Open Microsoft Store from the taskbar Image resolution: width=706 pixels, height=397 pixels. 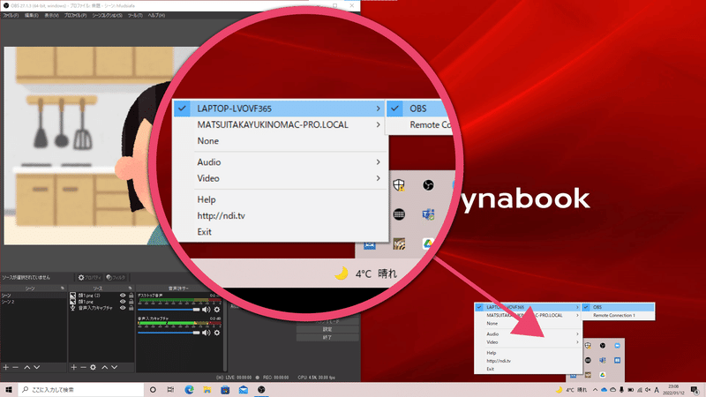click(225, 390)
